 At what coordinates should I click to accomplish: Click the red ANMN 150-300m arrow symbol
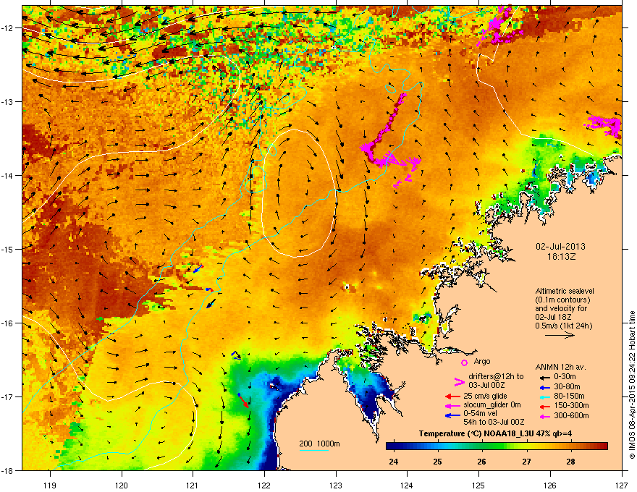coord(544,406)
